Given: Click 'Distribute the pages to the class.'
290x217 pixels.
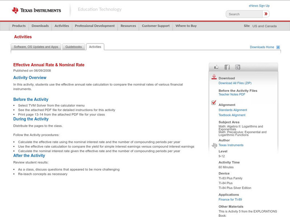Looking at the screenshot, I should point(38,126).
